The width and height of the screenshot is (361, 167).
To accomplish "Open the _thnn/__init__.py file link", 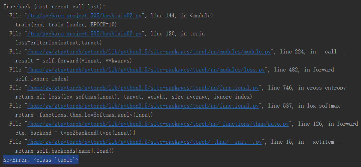I will 145,142.
